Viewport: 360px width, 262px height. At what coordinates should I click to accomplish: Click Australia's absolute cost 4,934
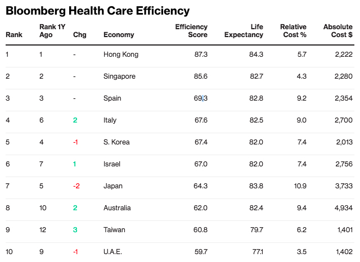[x=343, y=208]
